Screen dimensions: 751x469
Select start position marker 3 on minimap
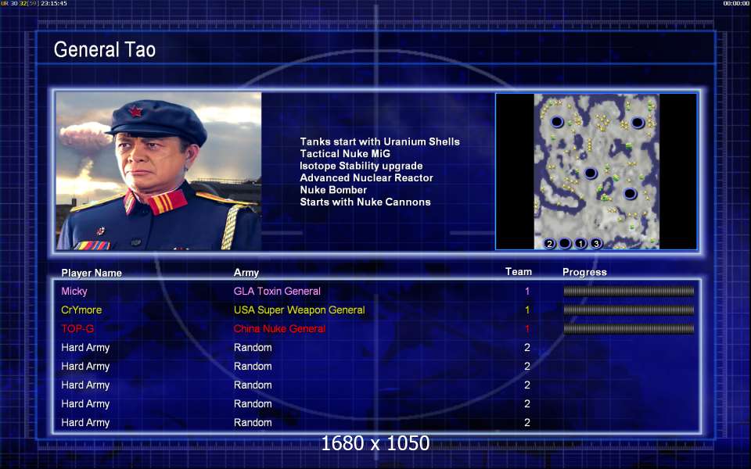coord(596,244)
